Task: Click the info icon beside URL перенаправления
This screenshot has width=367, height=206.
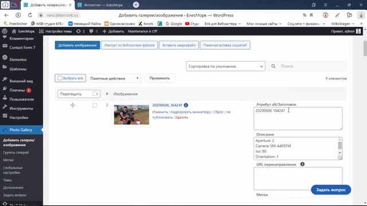Action: click(302, 164)
